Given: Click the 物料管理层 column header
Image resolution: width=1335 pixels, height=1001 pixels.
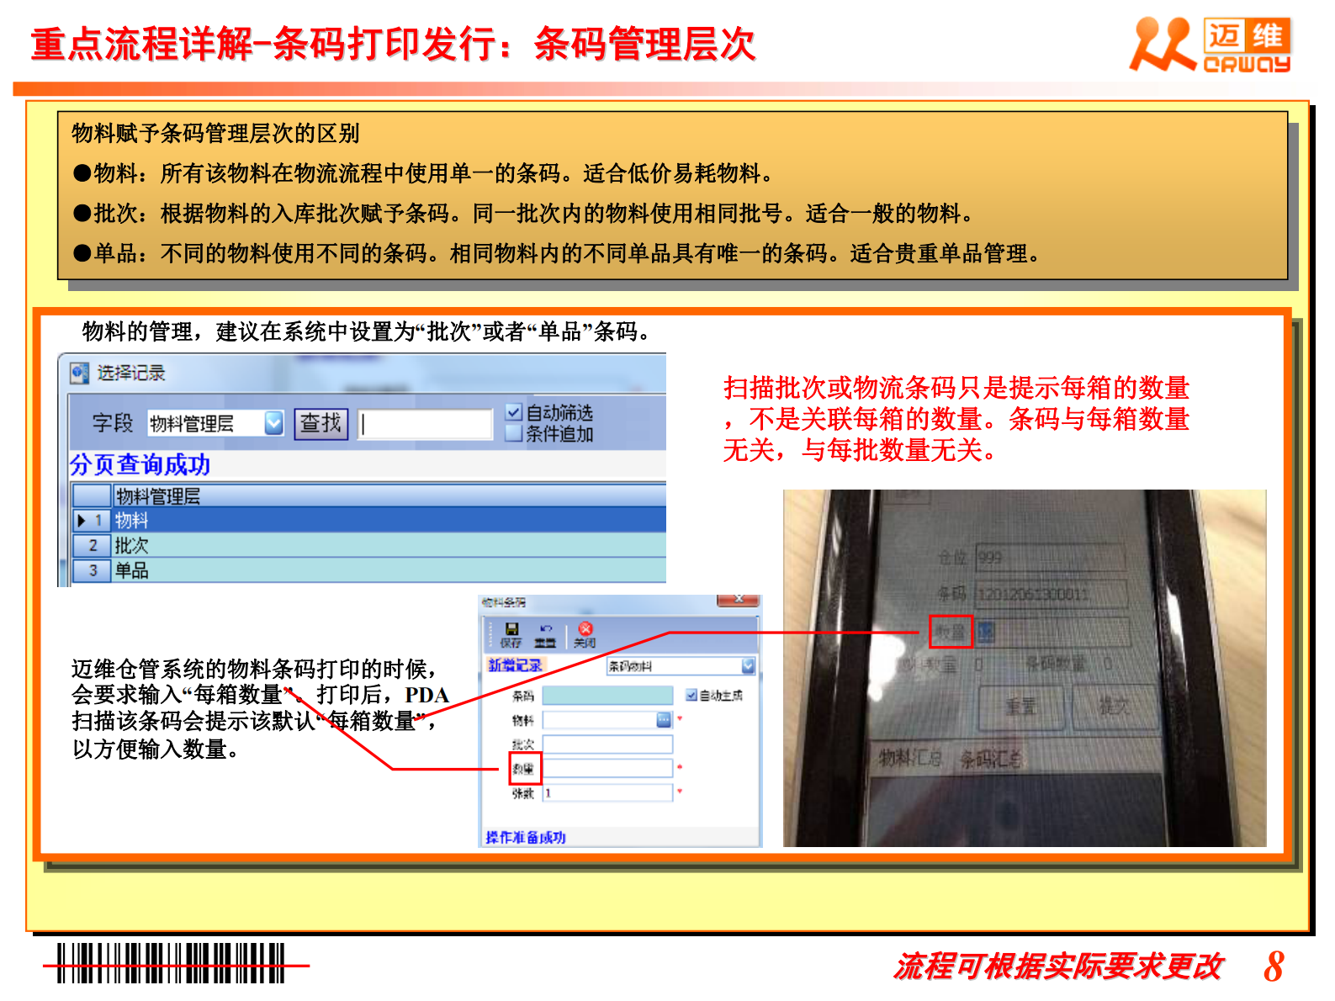Looking at the screenshot, I should (389, 495).
